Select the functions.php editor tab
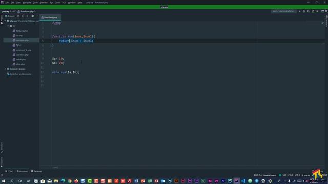Image resolution: width=328 pixels, height=184 pixels. 50,17
